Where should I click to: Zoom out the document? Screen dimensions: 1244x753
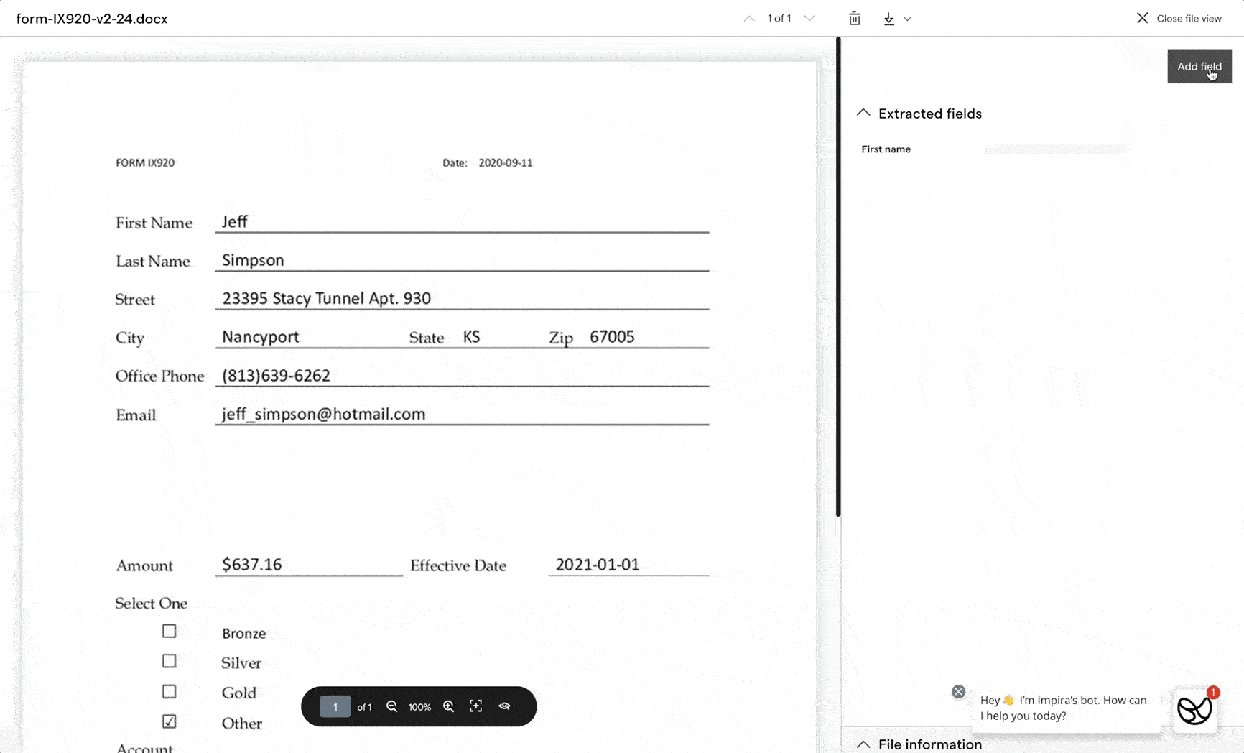tap(391, 706)
